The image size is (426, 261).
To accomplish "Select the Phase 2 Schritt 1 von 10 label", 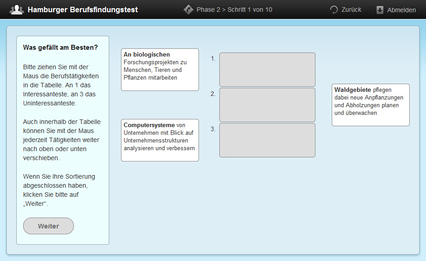I will click(234, 9).
